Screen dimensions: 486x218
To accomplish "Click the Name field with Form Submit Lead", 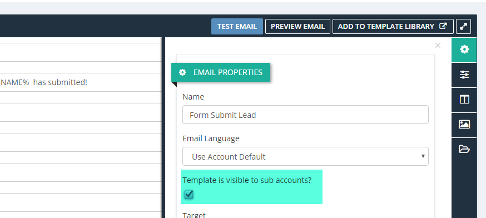I will pyautogui.click(x=305, y=115).
